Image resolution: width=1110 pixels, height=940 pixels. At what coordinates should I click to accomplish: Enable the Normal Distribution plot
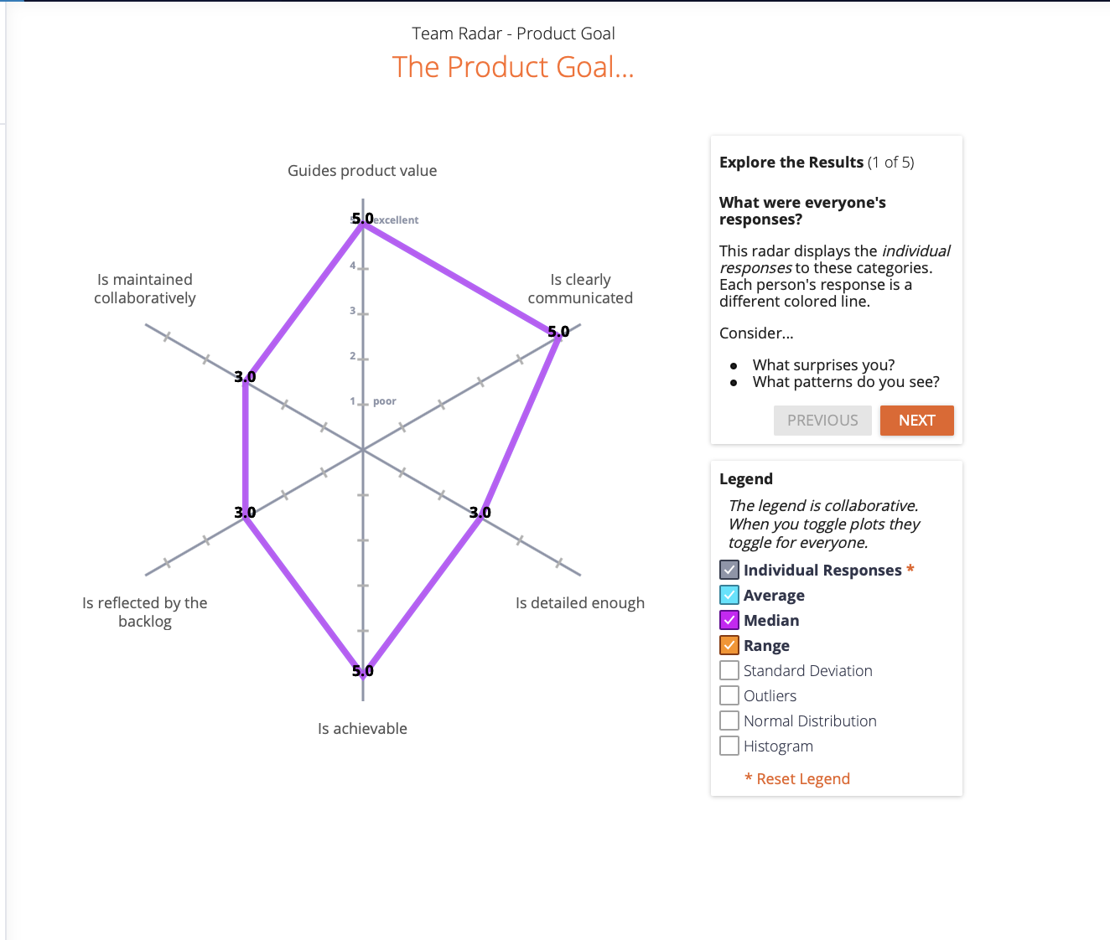pos(729,720)
